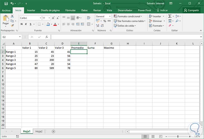
Task: Collapse the ribbon with chevron
Action: pyautogui.click(x=201, y=30)
